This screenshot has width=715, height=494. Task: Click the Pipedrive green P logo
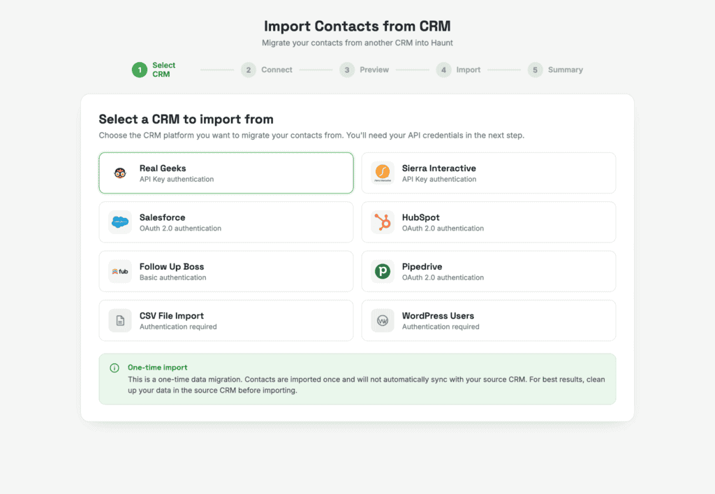tap(383, 271)
